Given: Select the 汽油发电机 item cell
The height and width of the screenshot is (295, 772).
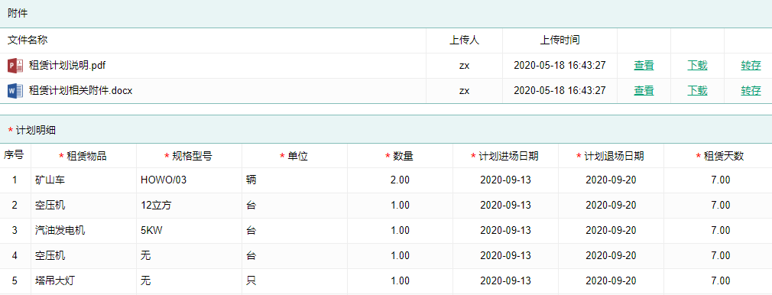Looking at the screenshot, I should pos(84,231).
